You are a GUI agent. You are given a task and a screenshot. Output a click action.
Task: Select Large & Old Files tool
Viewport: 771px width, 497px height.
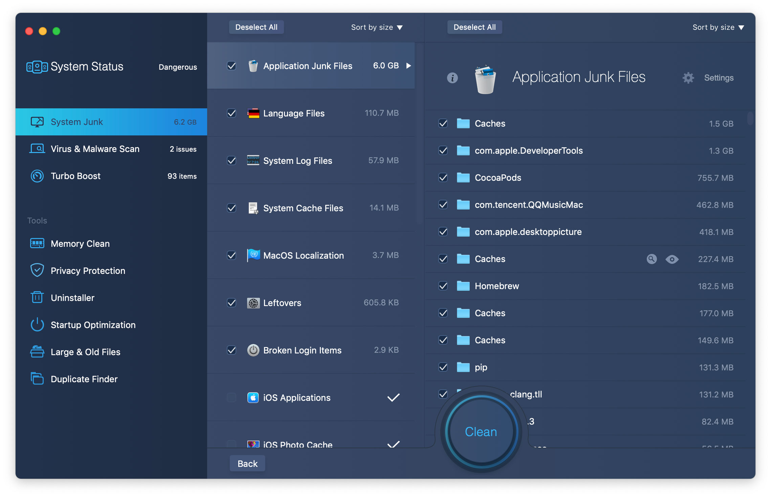pyautogui.click(x=85, y=351)
